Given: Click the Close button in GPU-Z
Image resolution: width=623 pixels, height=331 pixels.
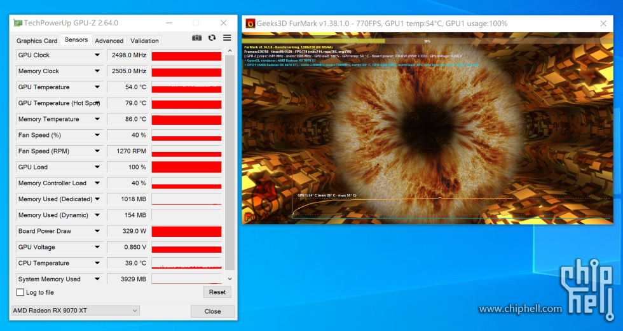Looking at the screenshot, I should 212,311.
